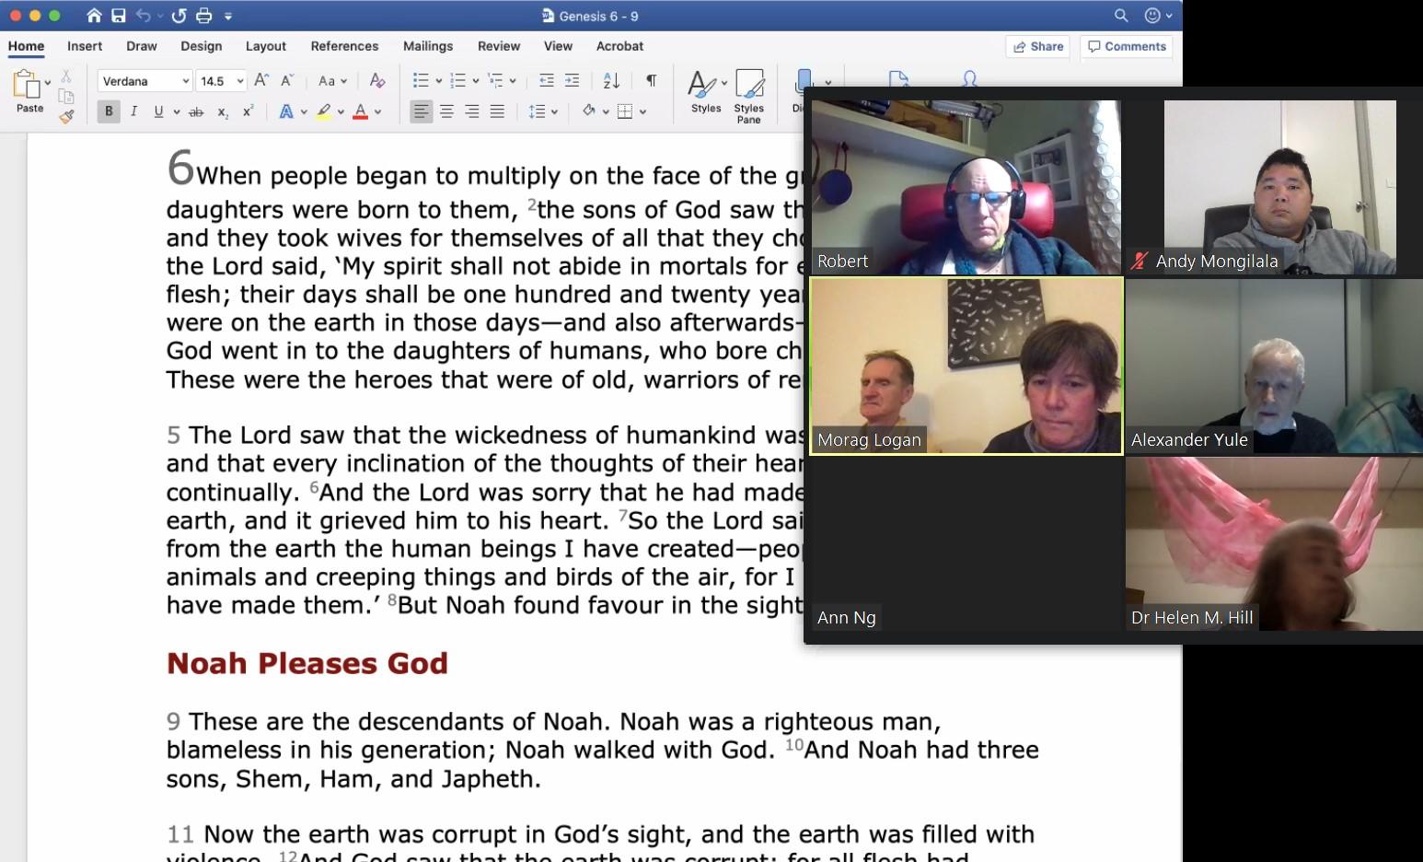The height and width of the screenshot is (862, 1423).
Task: Open the Home start screen icon
Action: pos(94,16)
